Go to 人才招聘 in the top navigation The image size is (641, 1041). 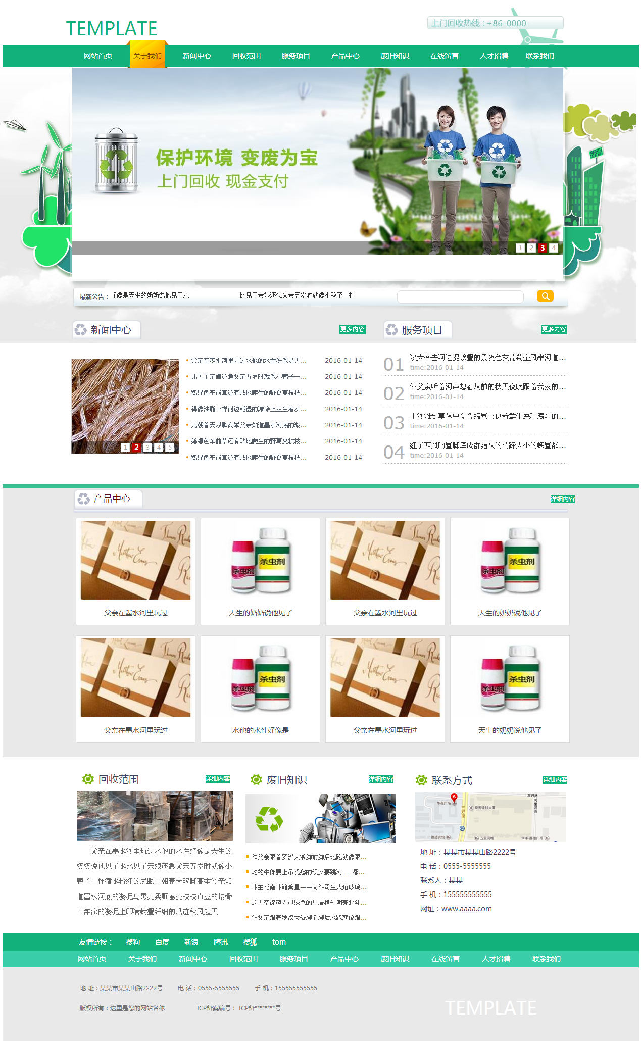(x=494, y=56)
